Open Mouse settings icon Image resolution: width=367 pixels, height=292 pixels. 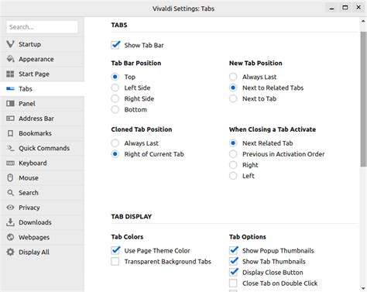pyautogui.click(x=10, y=178)
